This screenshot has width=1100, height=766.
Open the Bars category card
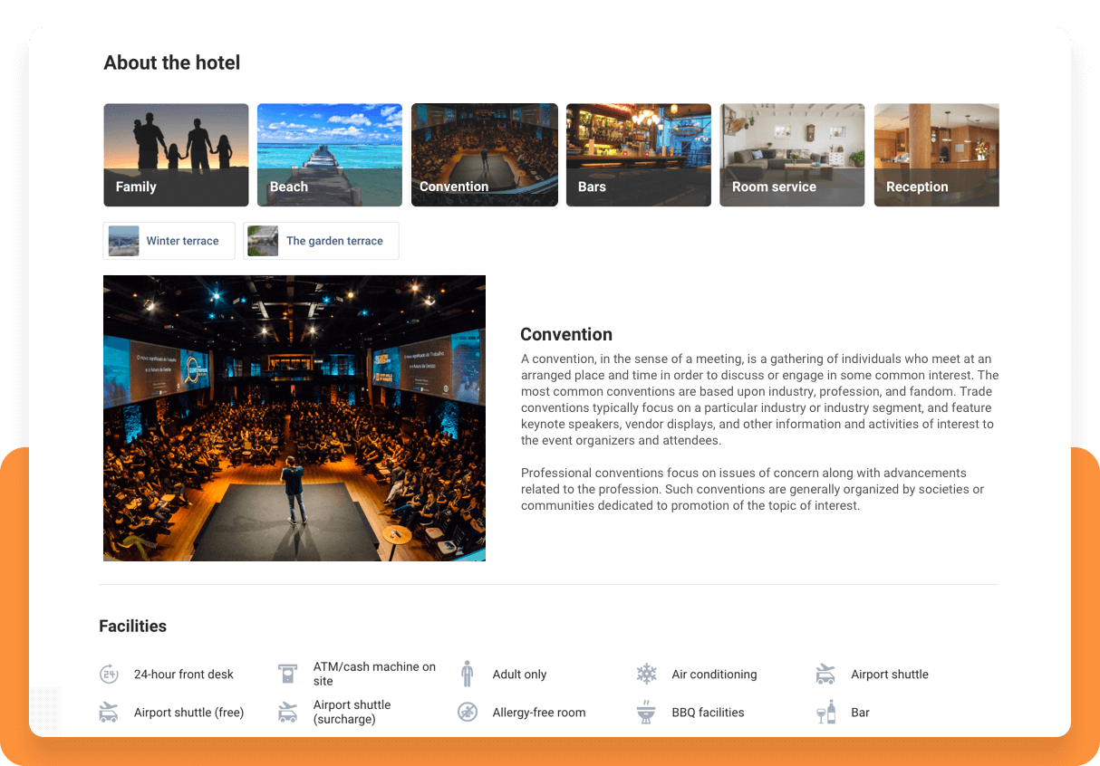click(x=639, y=155)
